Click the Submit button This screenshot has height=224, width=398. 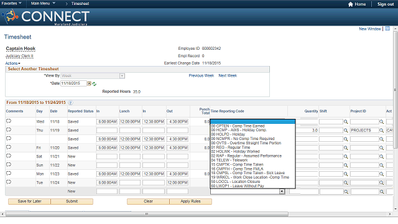coord(72,202)
